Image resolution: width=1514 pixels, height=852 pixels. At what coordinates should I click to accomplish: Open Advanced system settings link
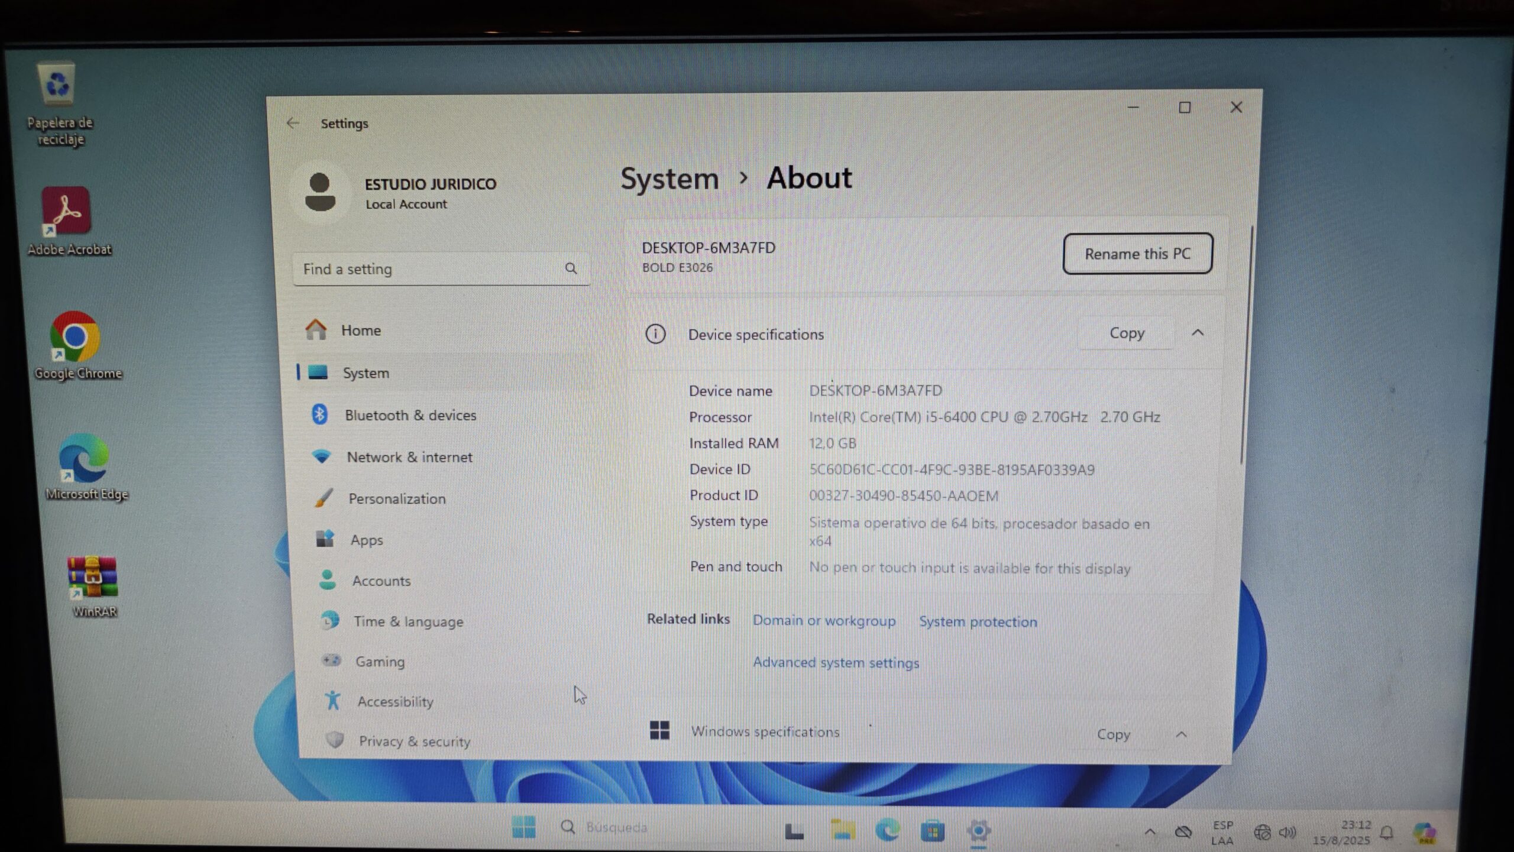pyautogui.click(x=836, y=662)
